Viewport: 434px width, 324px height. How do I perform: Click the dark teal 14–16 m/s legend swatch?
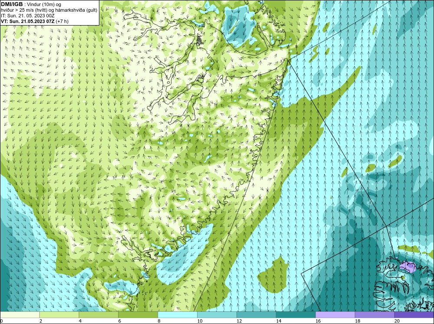(296, 315)
